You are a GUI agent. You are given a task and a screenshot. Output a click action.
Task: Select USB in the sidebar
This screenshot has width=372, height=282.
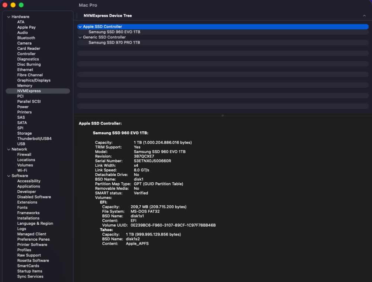pyautogui.click(x=21, y=144)
